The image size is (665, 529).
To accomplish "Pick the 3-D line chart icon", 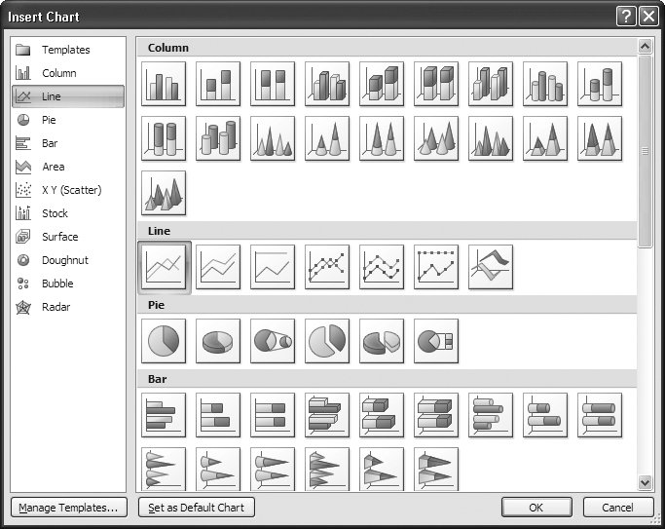I will click(x=491, y=264).
